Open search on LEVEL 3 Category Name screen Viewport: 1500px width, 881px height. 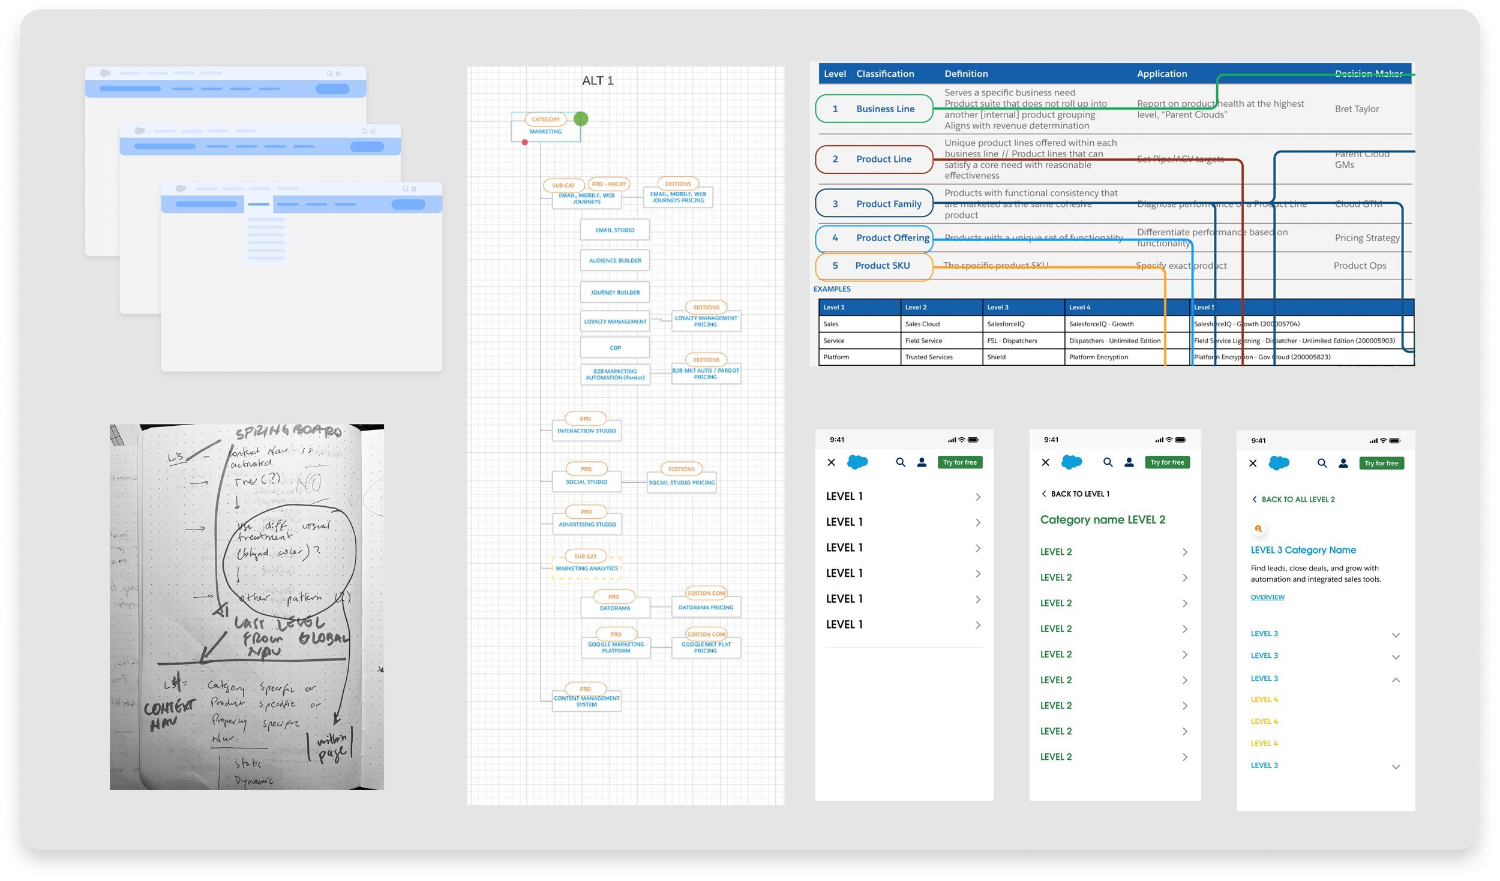pyautogui.click(x=1322, y=464)
